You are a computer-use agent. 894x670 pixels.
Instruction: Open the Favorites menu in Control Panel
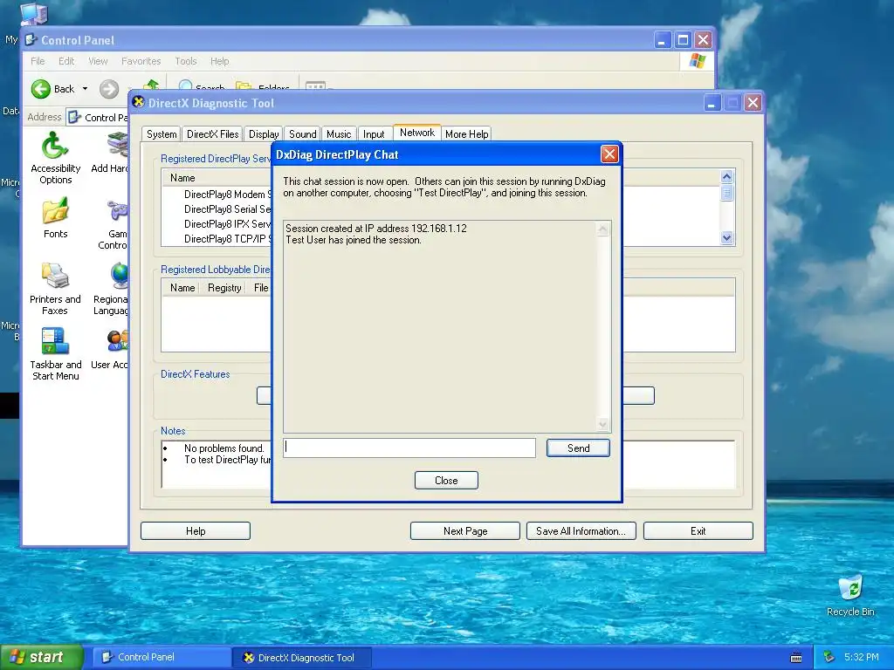pos(141,61)
